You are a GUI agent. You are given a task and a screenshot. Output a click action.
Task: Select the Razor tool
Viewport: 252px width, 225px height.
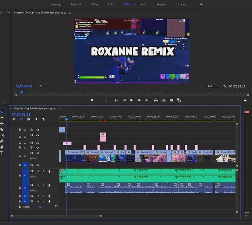[2, 129]
